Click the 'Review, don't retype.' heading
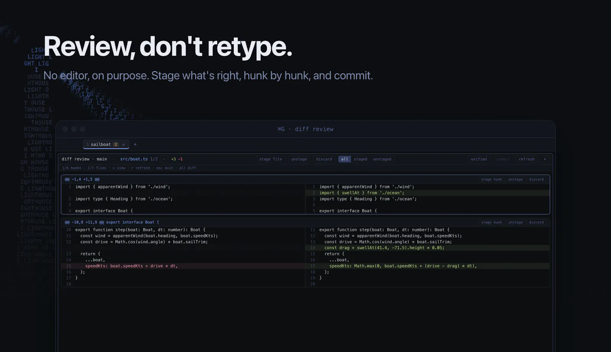 click(168, 47)
